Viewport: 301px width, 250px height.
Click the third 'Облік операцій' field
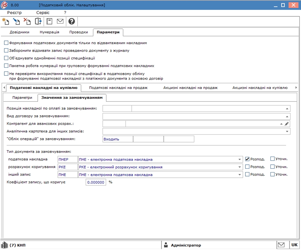[x=179, y=139]
